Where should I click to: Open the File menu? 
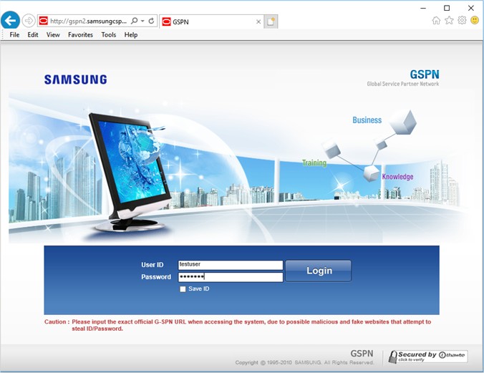tap(14, 34)
